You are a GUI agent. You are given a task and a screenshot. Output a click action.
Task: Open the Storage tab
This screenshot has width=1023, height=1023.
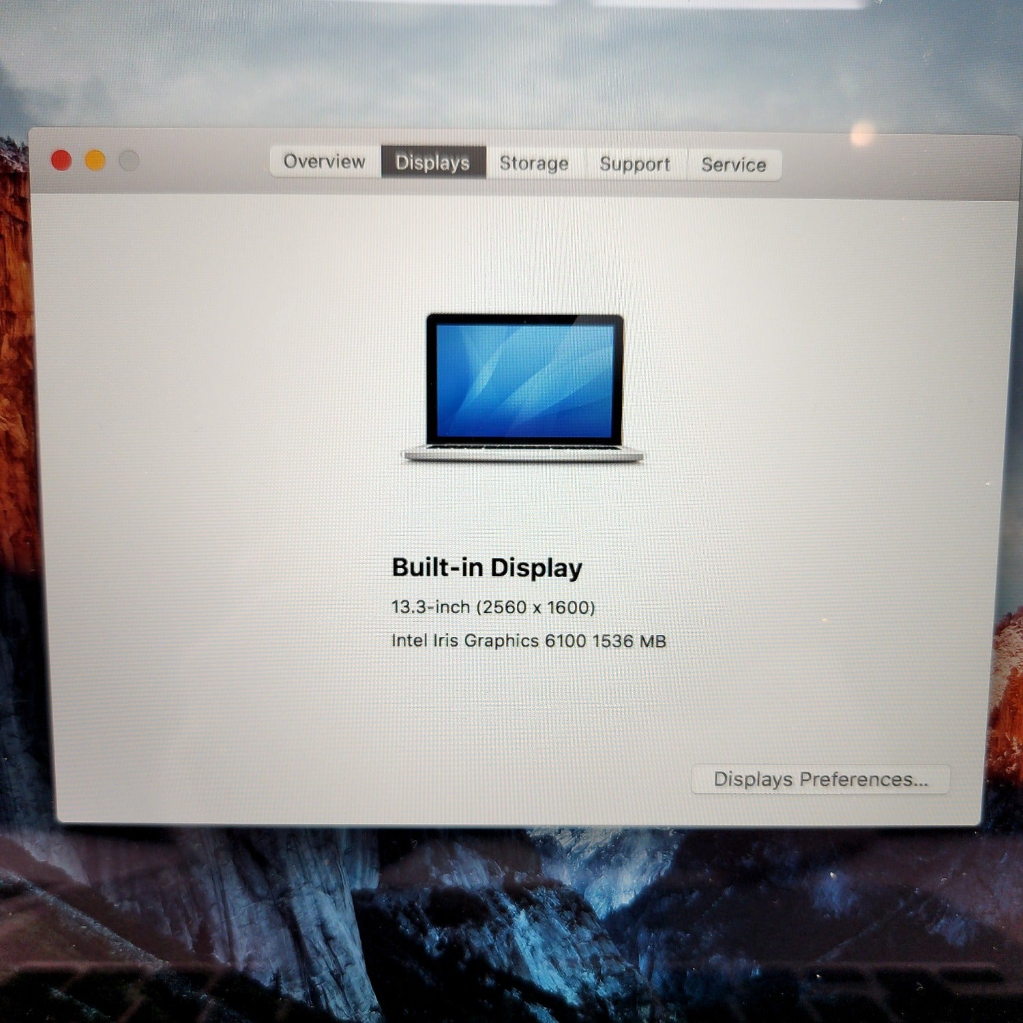tap(534, 164)
